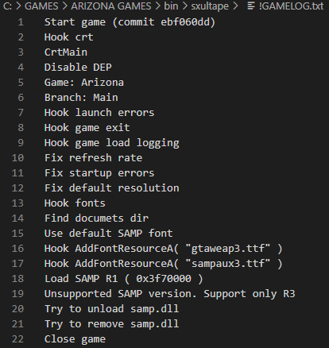Image resolution: width=329 pixels, height=348 pixels.
Task: Place cursor at "Load SAMP R1" line
Action: [x=123, y=279]
